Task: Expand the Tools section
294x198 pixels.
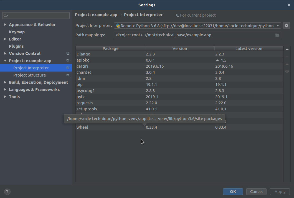Action: click(5, 97)
